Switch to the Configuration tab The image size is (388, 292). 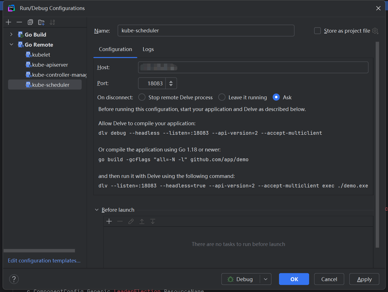pos(115,49)
